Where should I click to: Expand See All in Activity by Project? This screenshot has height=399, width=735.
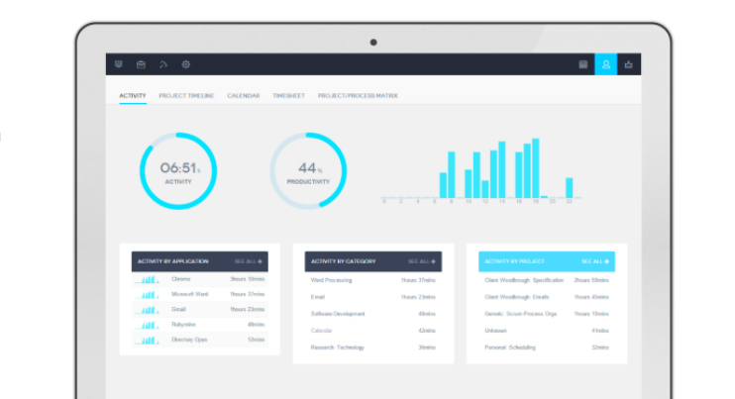[595, 261]
